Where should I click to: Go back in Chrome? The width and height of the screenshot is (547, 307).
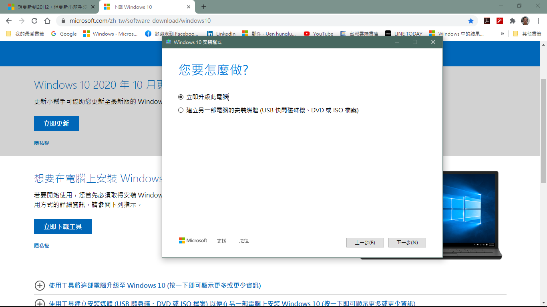click(9, 21)
